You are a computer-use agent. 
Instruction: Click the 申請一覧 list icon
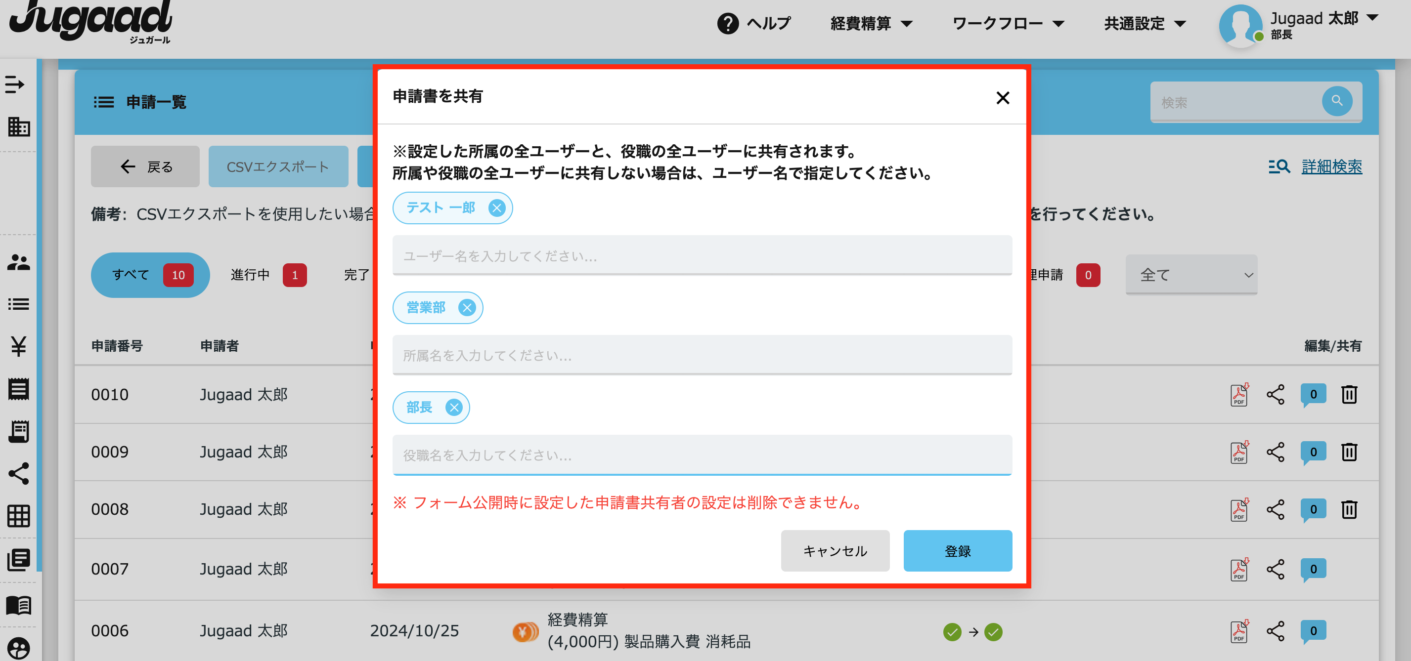click(103, 102)
